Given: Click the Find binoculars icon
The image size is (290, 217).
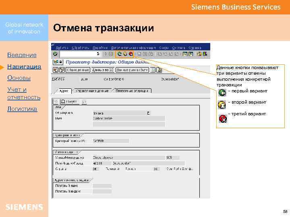Looking at the screenshot, I should pos(145,54).
